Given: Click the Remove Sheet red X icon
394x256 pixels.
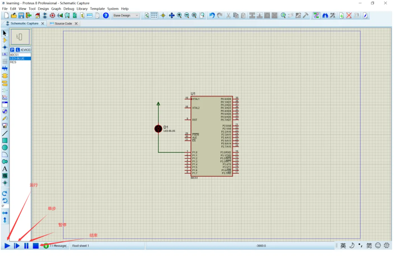Looking at the screenshot, I should coord(349,15).
